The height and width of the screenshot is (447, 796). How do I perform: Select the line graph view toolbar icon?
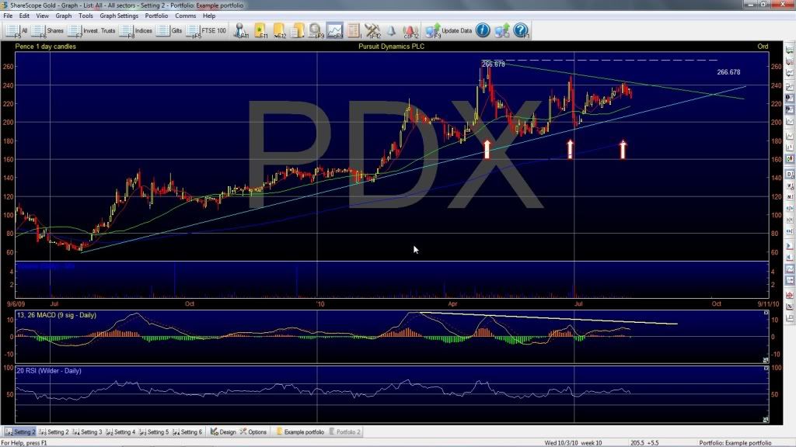[x=334, y=31]
